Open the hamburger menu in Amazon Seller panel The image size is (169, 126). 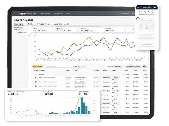pyautogui.click(x=138, y=7)
